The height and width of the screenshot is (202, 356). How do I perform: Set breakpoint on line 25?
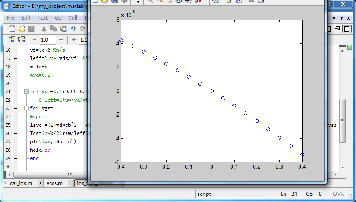pyautogui.click(x=15, y=125)
